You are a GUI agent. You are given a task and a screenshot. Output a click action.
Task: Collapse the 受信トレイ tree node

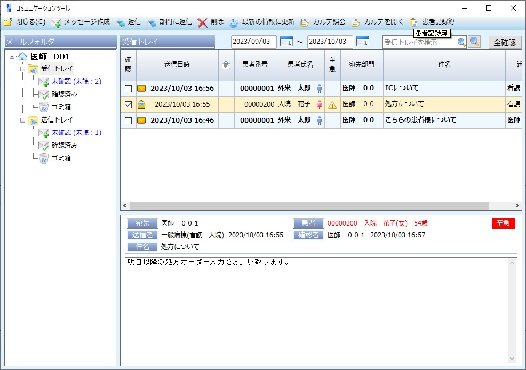pyautogui.click(x=23, y=69)
